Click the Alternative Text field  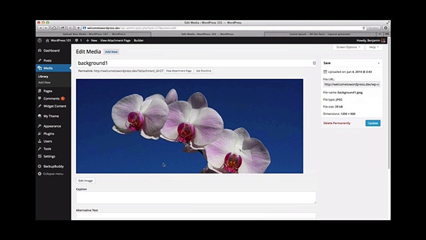coord(196,216)
